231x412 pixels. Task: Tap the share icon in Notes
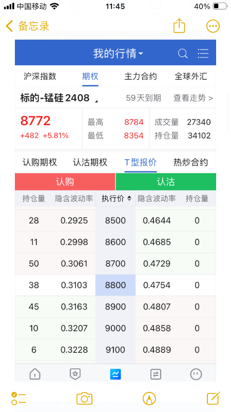click(x=179, y=25)
